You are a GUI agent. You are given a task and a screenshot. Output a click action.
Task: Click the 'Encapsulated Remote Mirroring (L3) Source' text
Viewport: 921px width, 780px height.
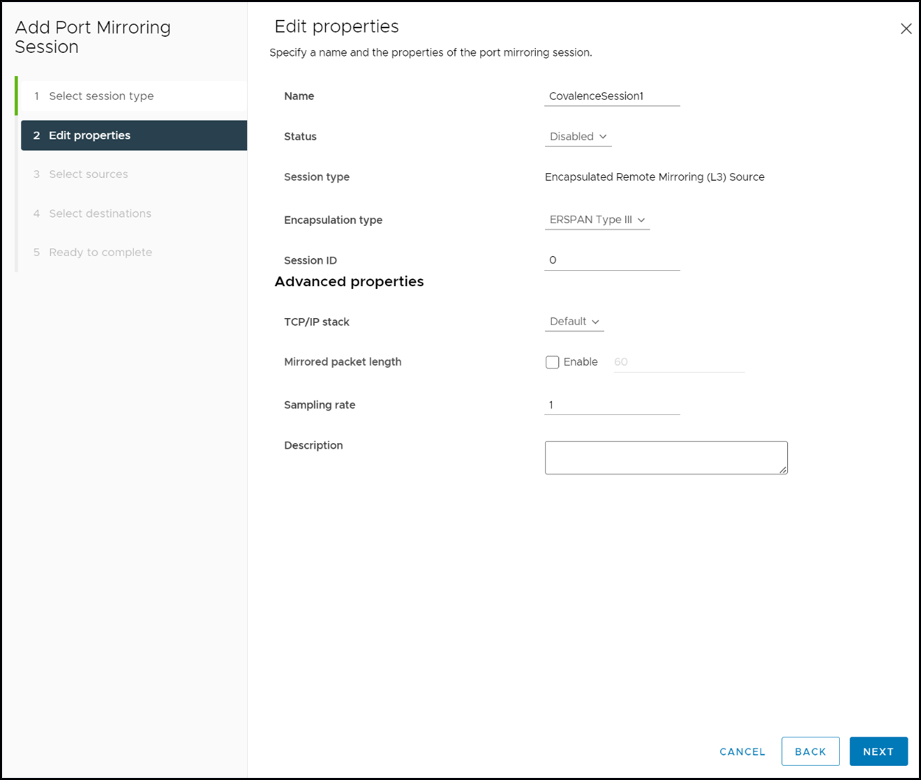pyautogui.click(x=654, y=177)
